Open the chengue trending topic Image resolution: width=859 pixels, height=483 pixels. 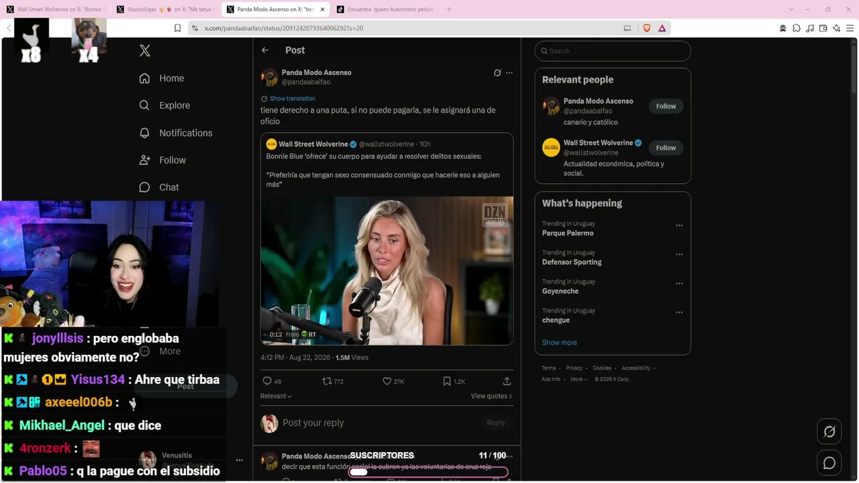point(556,320)
